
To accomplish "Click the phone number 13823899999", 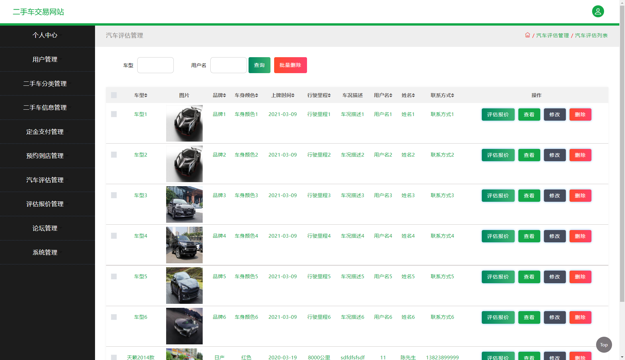I will 442,357.
